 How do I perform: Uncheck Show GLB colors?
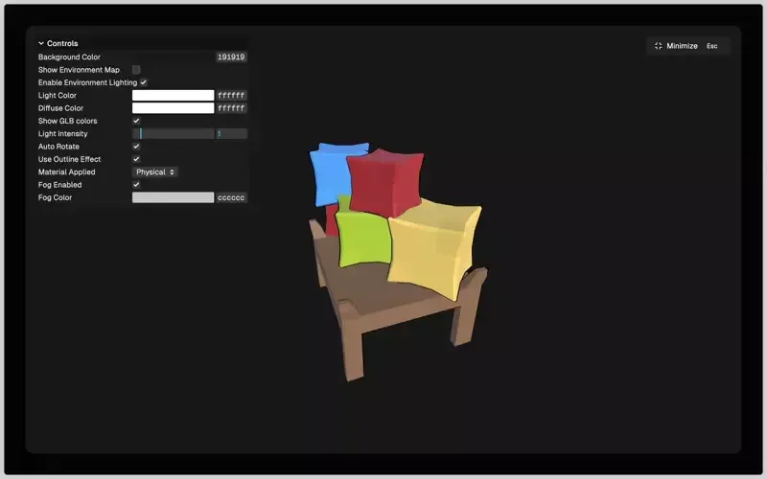pos(136,121)
